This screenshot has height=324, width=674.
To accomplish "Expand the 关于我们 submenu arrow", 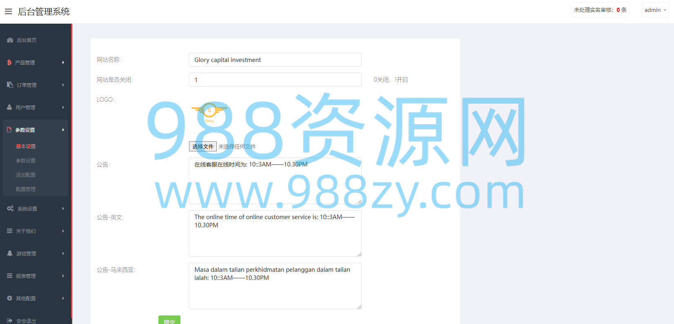I will click(63, 231).
